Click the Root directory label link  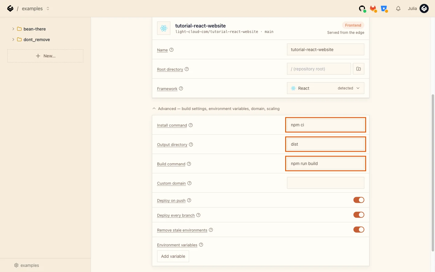tap(170, 70)
